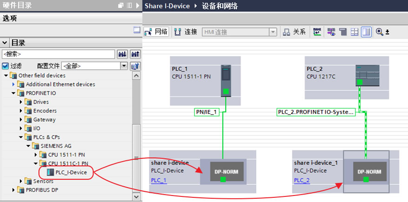Click the PLC_2 CPU 1217C module image
Screen dimensions: 408x202
tap(368, 76)
